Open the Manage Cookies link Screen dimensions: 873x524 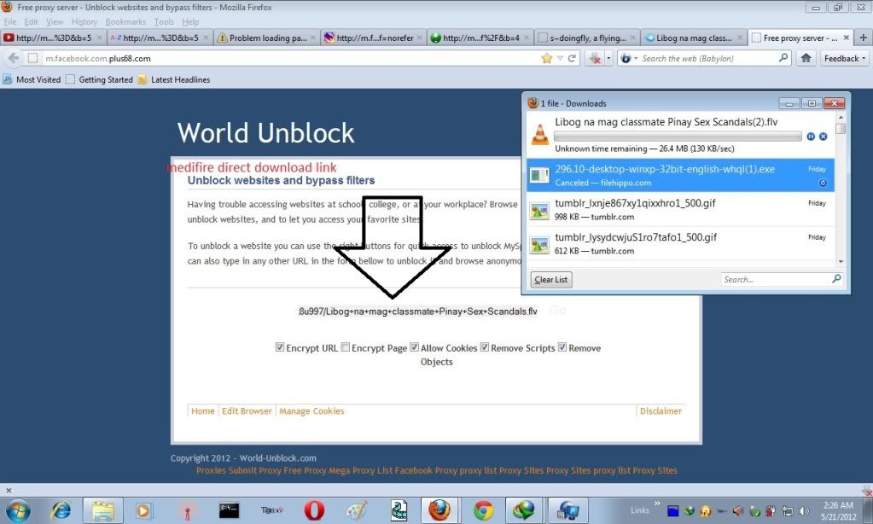311,411
